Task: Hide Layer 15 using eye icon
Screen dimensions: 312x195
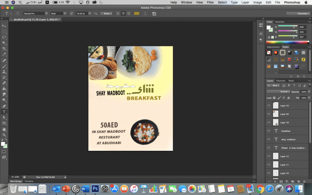Action: 268,105
